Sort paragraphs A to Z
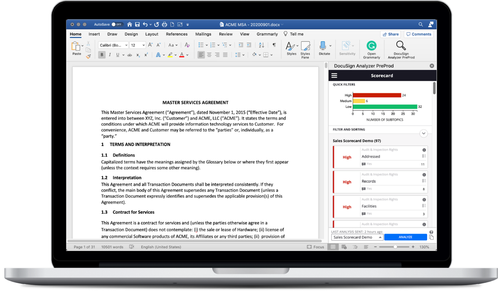This screenshot has width=498, height=291. (x=261, y=45)
